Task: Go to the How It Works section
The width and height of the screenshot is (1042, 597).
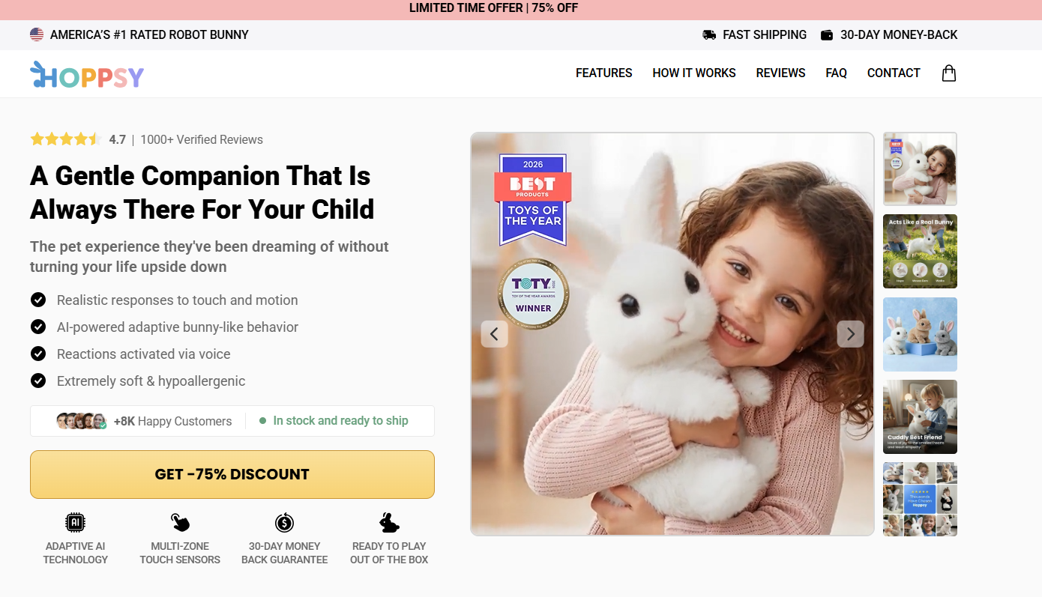Action: (x=694, y=73)
